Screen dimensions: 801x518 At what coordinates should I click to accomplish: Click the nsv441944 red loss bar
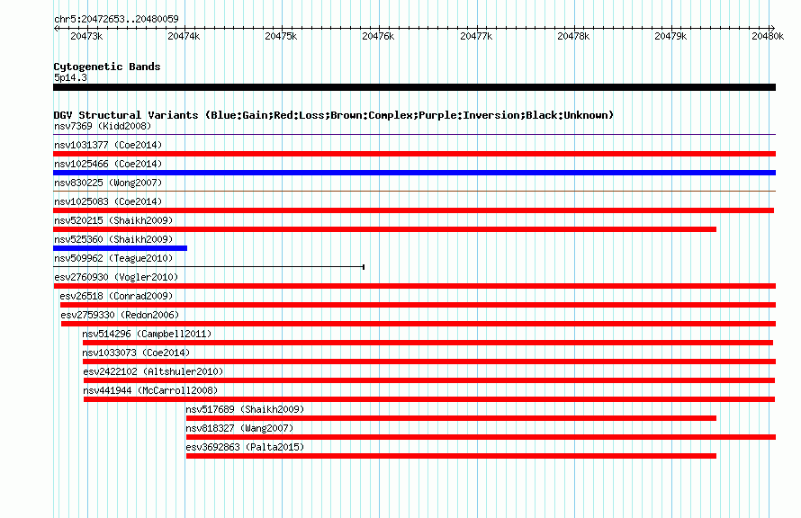coord(429,399)
